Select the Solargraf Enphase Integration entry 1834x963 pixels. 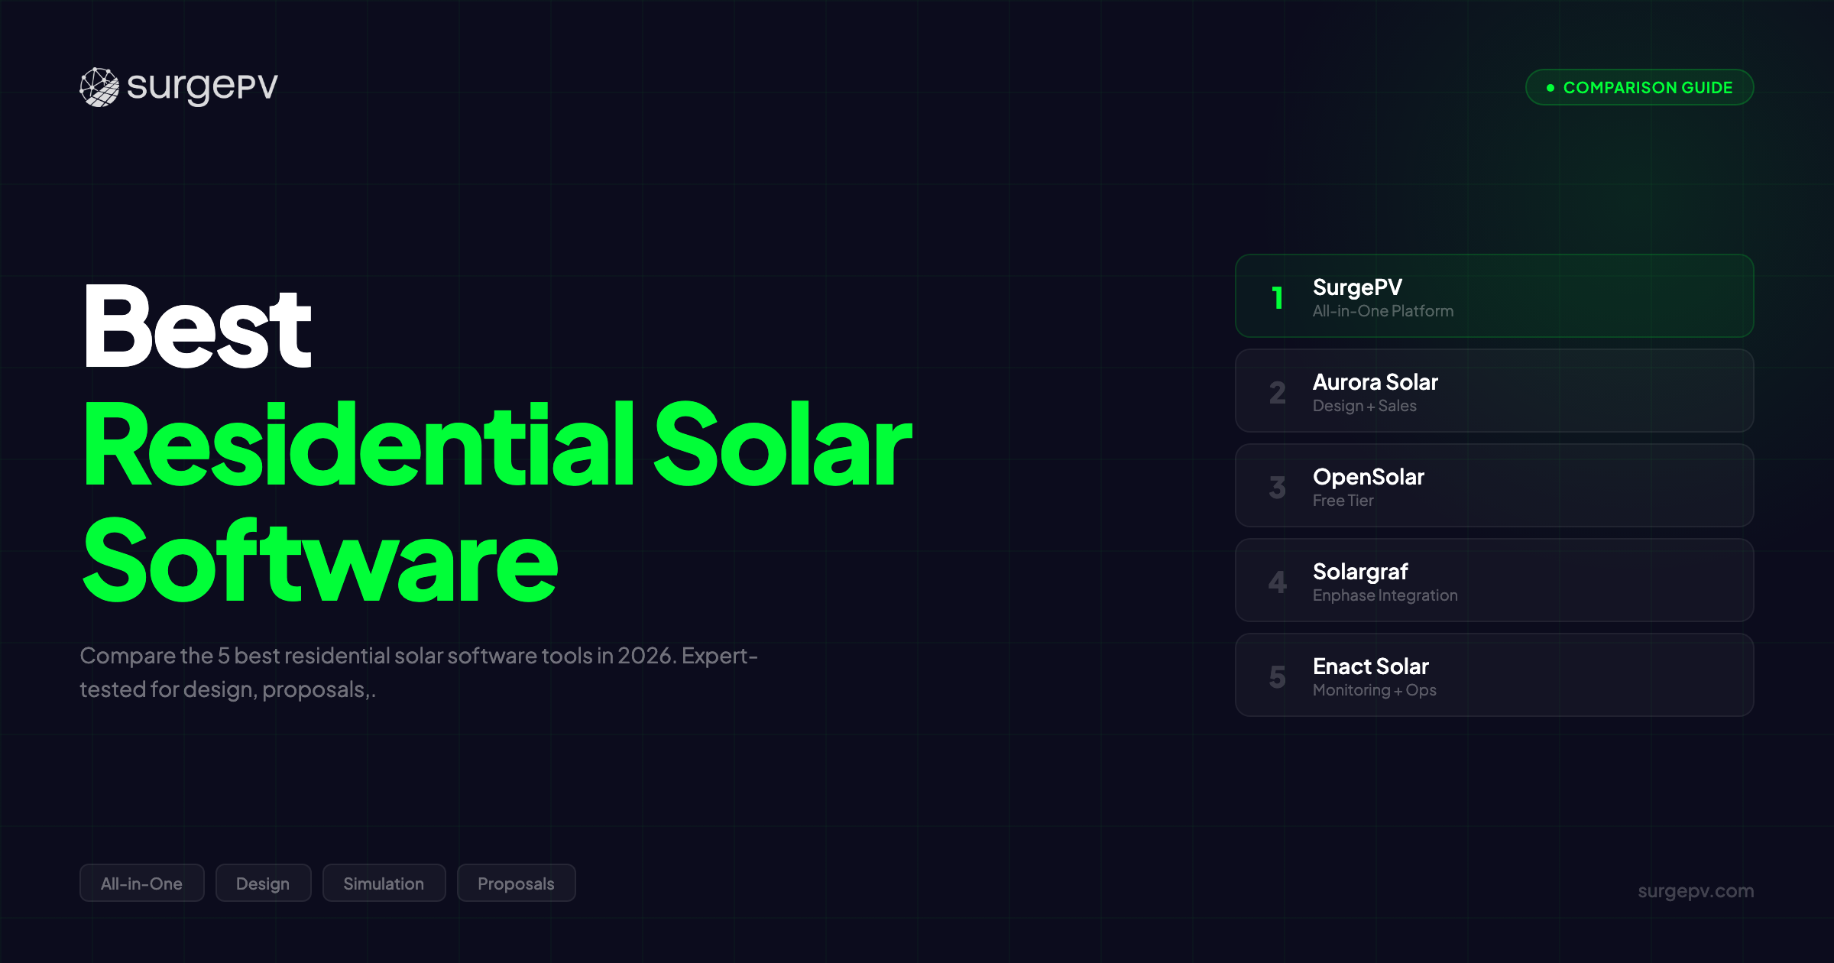1494,581
